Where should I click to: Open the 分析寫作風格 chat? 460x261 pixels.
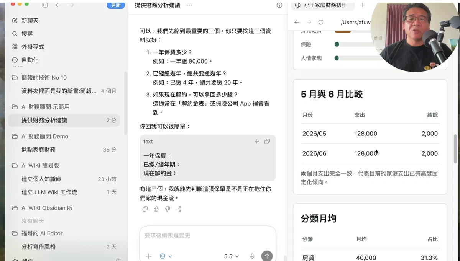click(64, 246)
